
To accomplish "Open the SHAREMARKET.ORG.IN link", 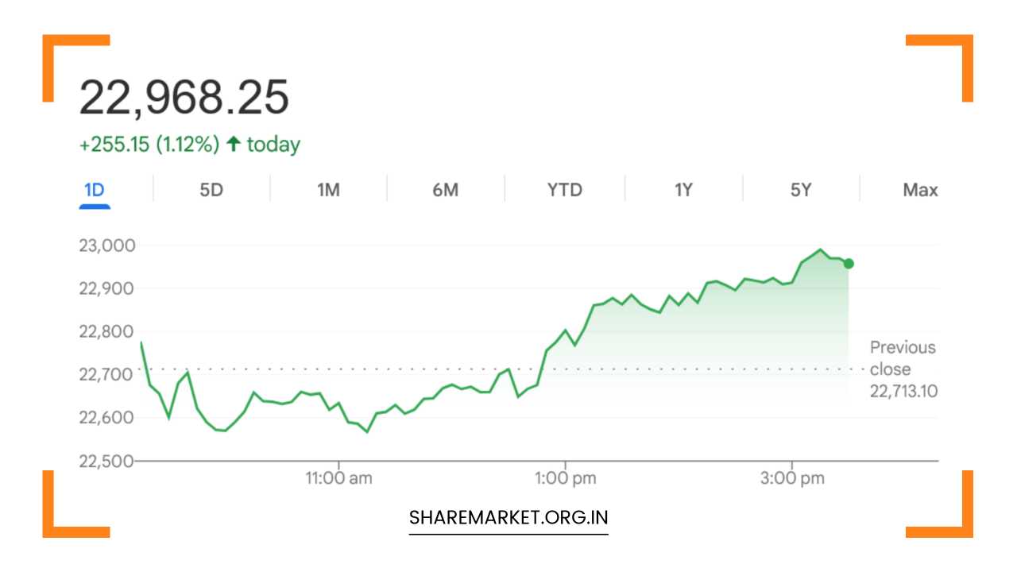I will pyautogui.click(x=508, y=518).
